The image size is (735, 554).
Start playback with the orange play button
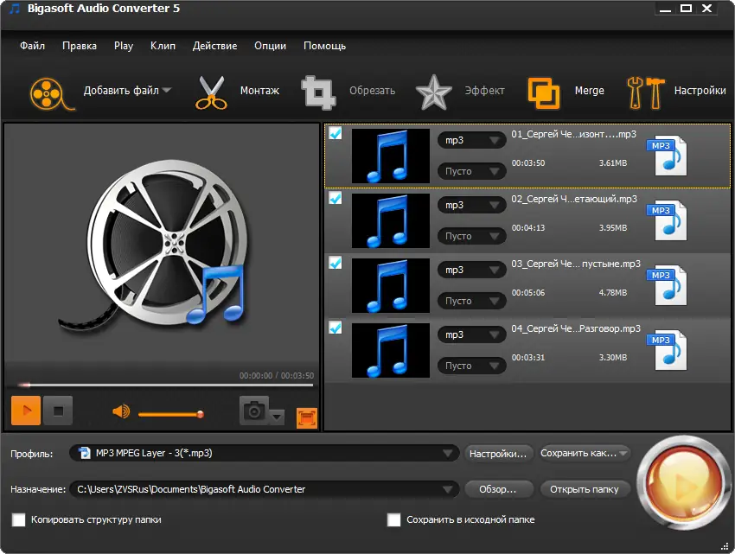tap(26, 411)
